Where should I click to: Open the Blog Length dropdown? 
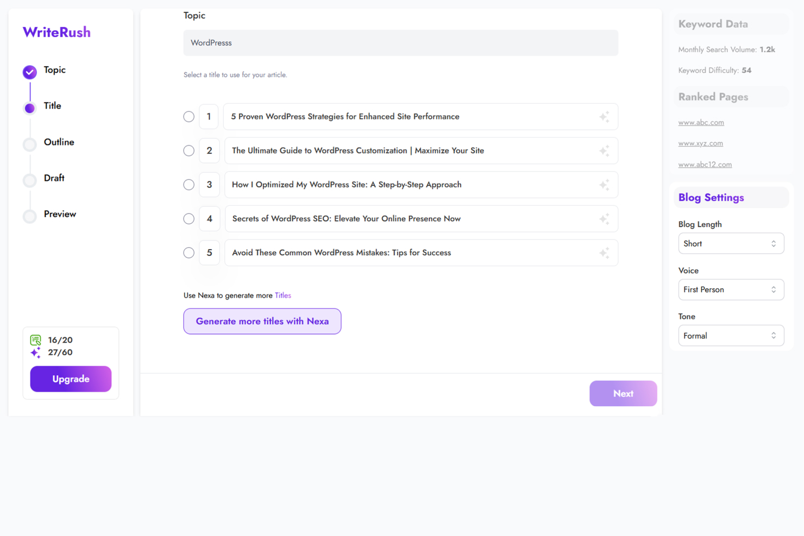point(731,243)
